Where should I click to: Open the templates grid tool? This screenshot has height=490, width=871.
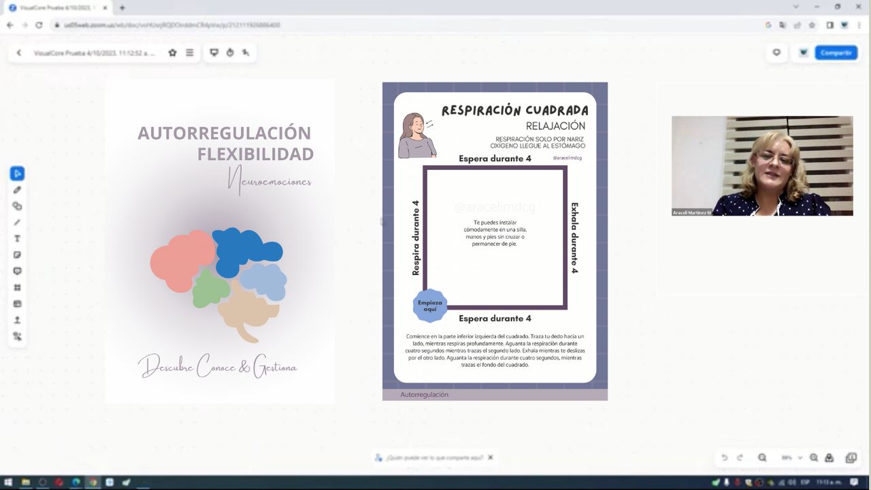coord(17,288)
